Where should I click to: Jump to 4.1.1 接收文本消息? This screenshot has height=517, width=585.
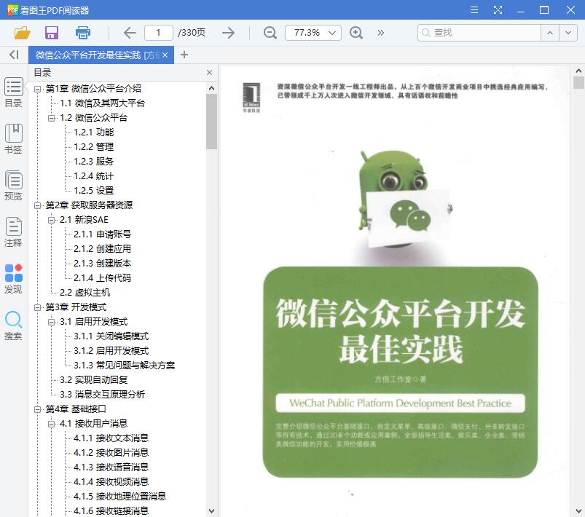111,438
